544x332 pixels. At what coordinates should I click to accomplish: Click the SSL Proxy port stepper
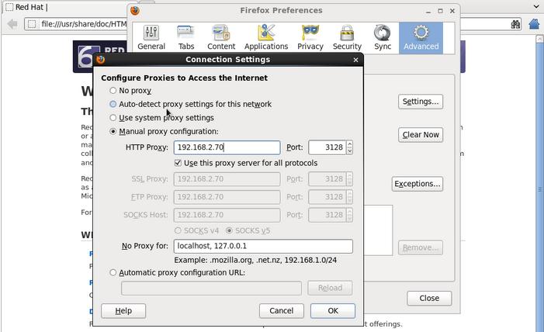[x=349, y=179]
